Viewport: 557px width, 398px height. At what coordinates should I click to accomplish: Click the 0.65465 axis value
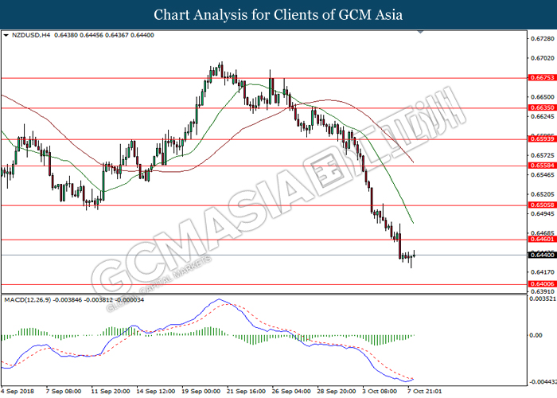542,175
